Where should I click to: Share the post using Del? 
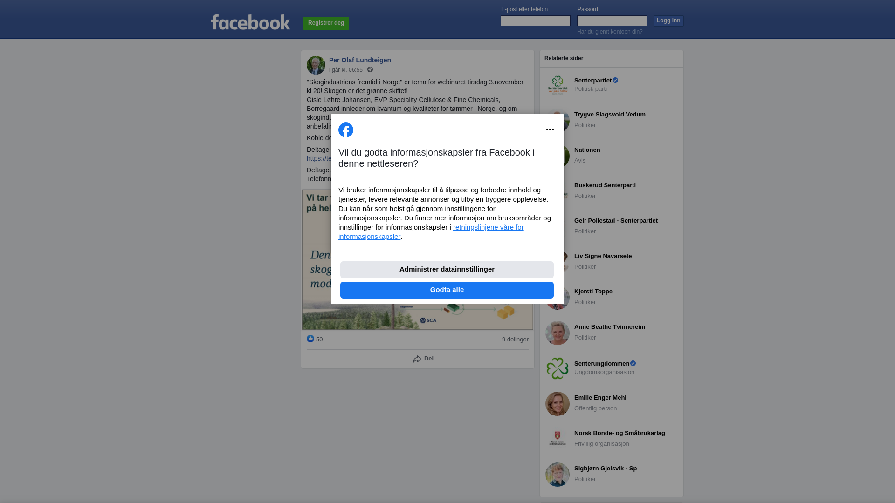tap(423, 359)
